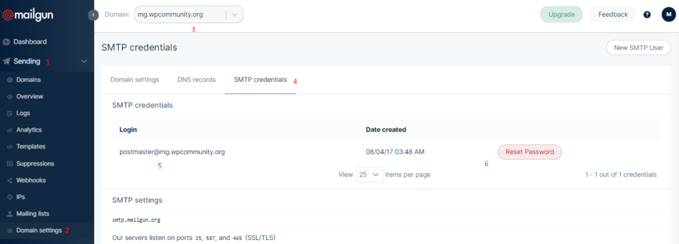Click the servers listen on ports text

pyautogui.click(x=194, y=237)
